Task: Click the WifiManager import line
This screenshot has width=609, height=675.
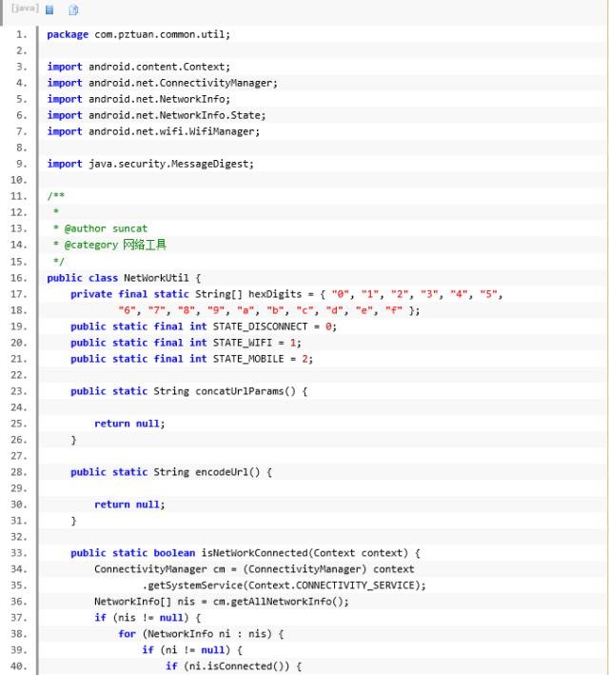Action: 153,131
